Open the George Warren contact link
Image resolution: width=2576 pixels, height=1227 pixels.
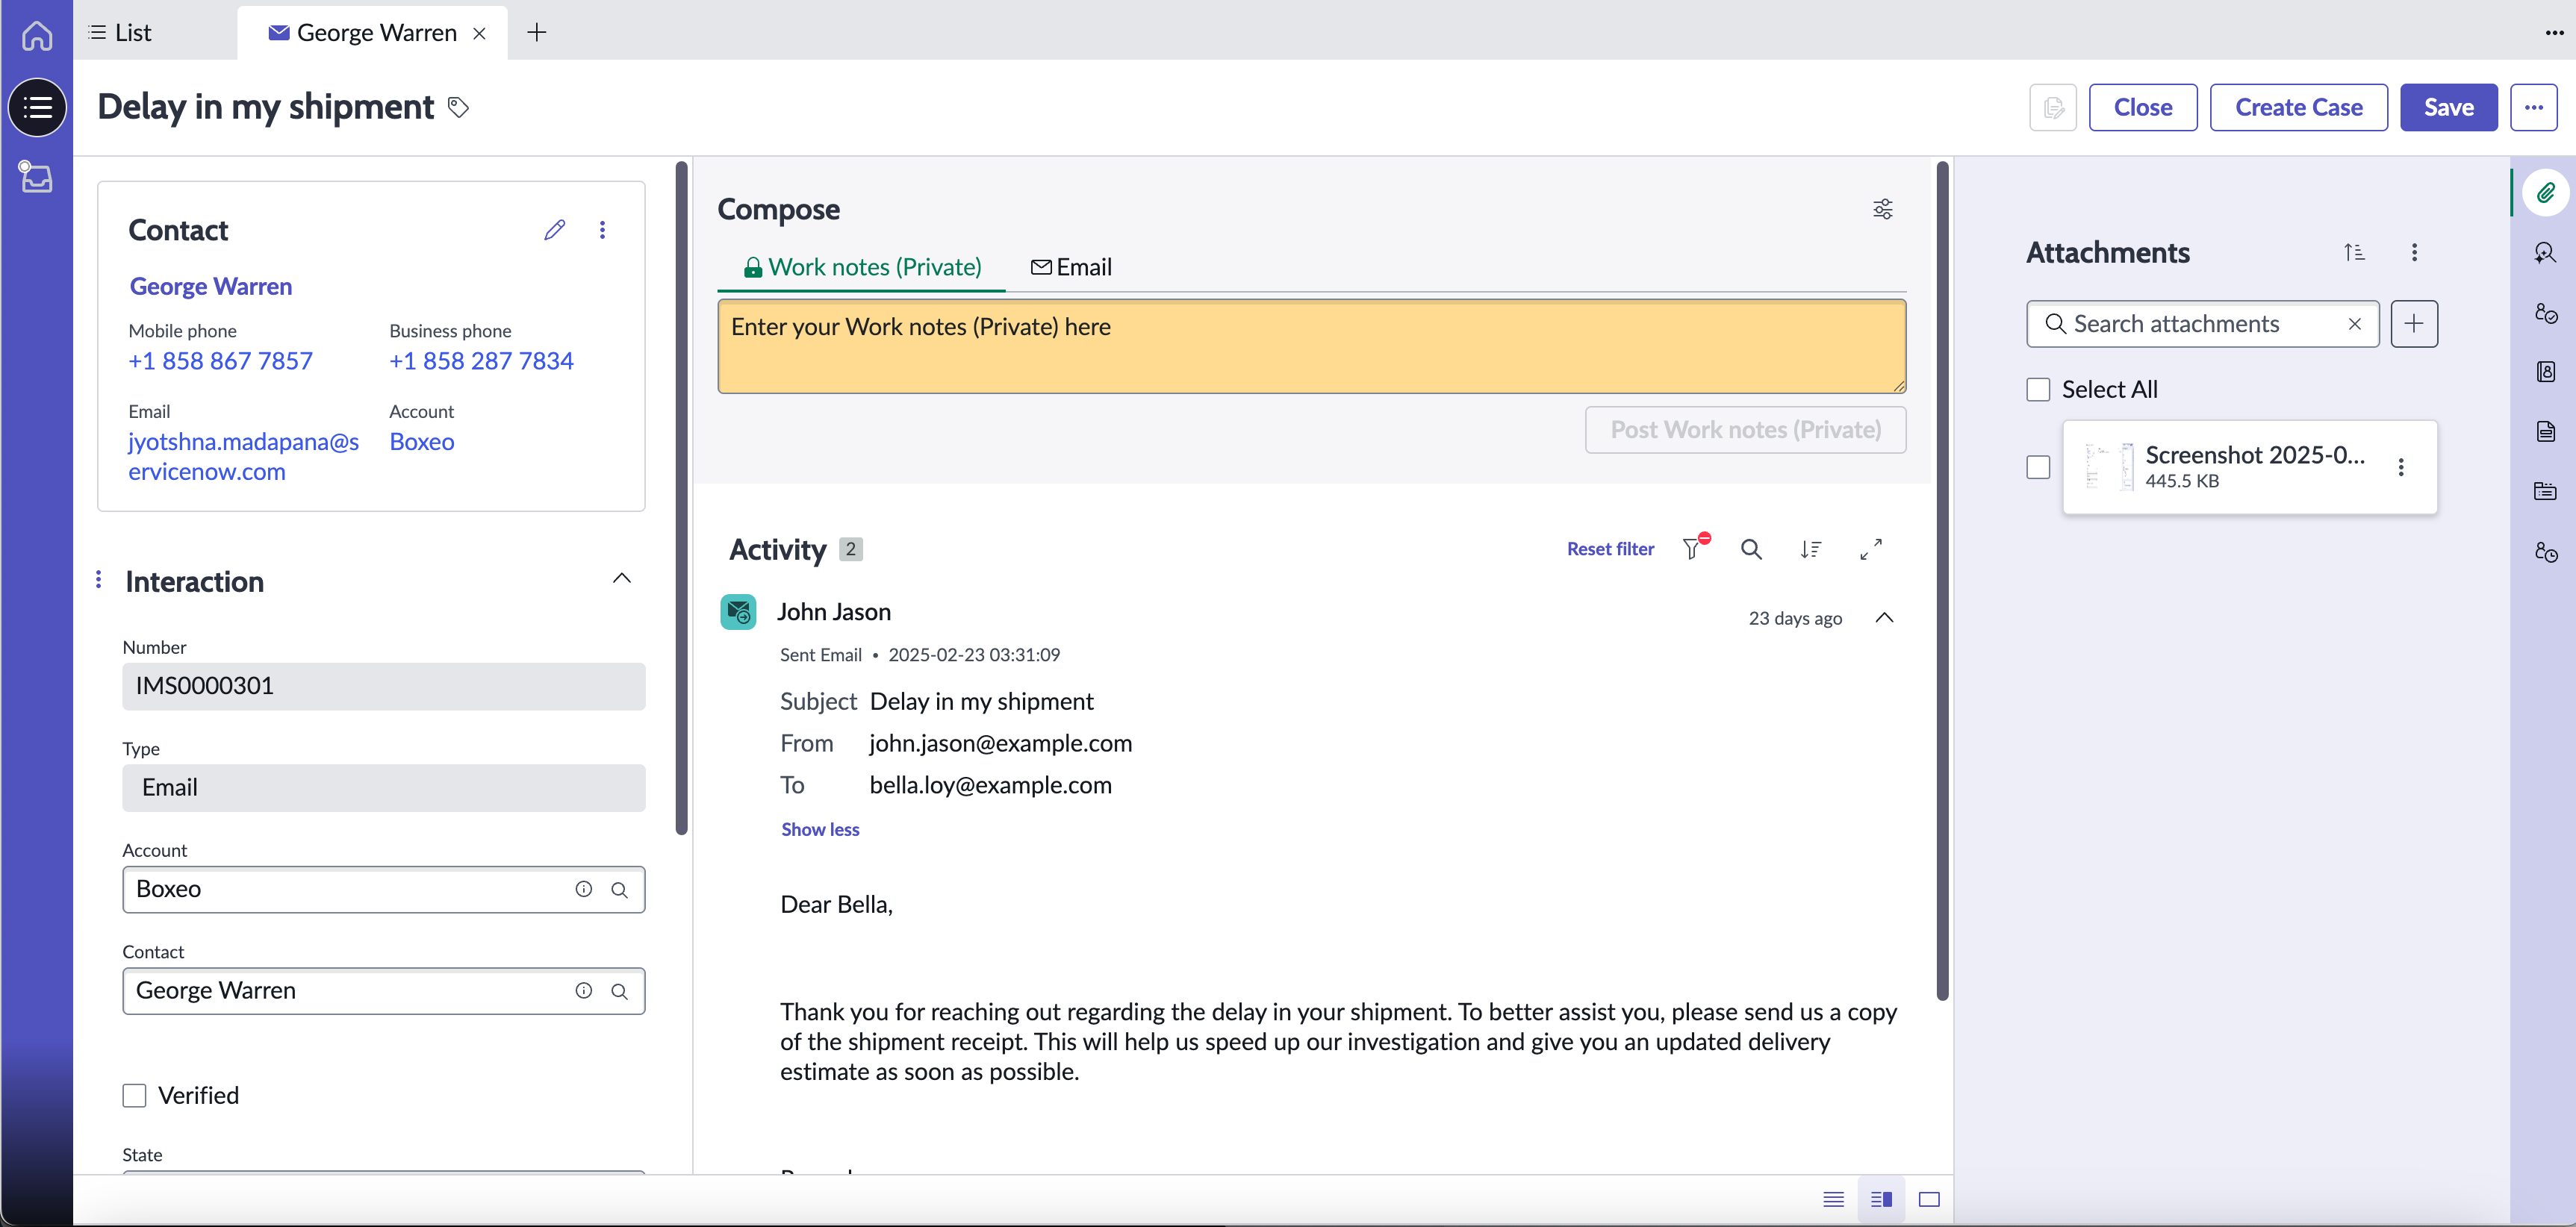tap(211, 286)
